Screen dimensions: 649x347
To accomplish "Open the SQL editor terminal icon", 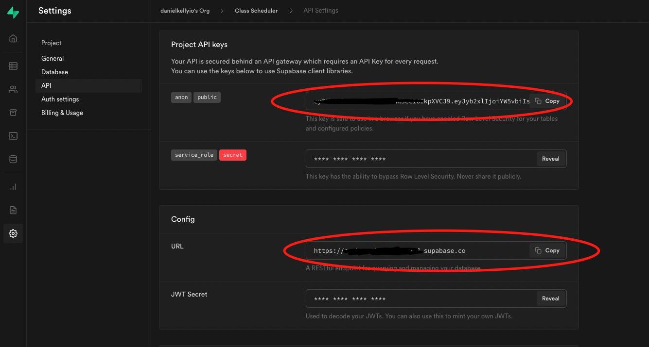I will click(13, 136).
